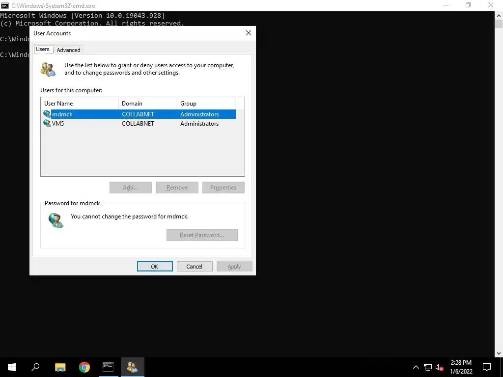503x377 pixels.
Task: Click the muted volume tray icon
Action: coord(440,367)
